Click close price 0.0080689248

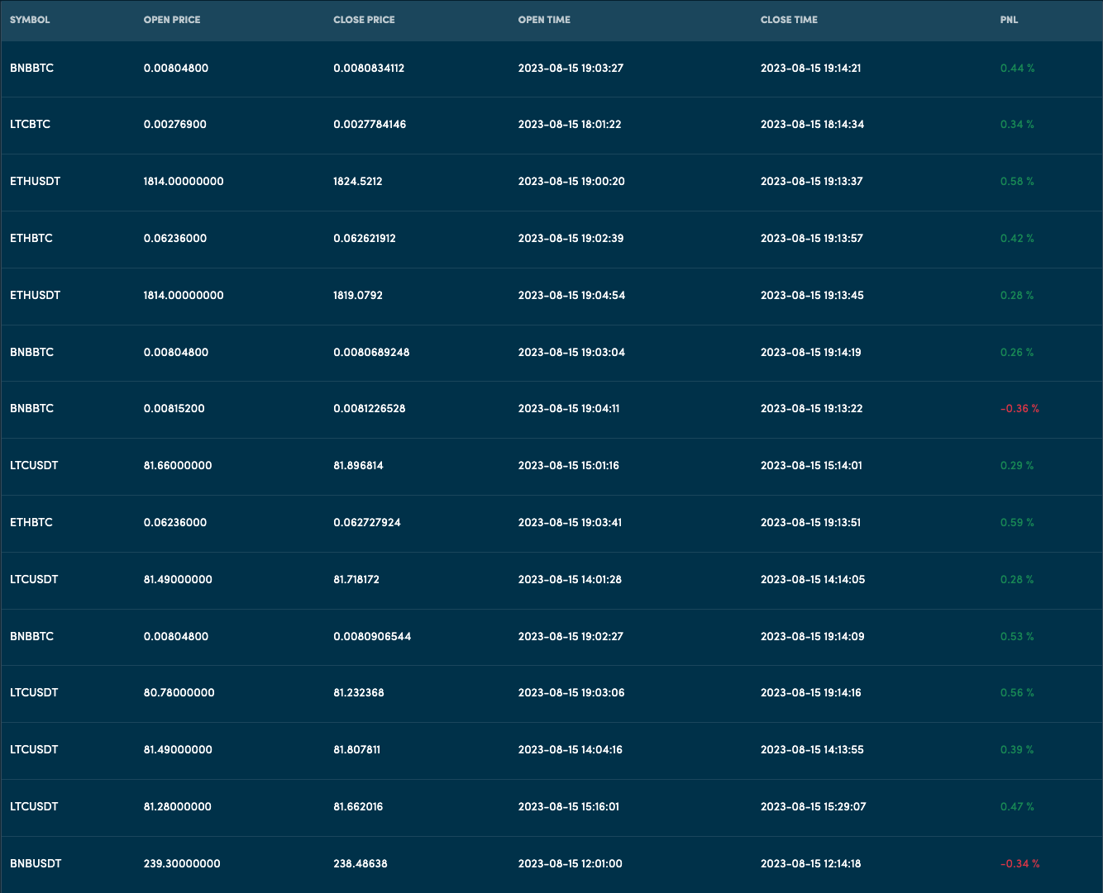(x=371, y=353)
